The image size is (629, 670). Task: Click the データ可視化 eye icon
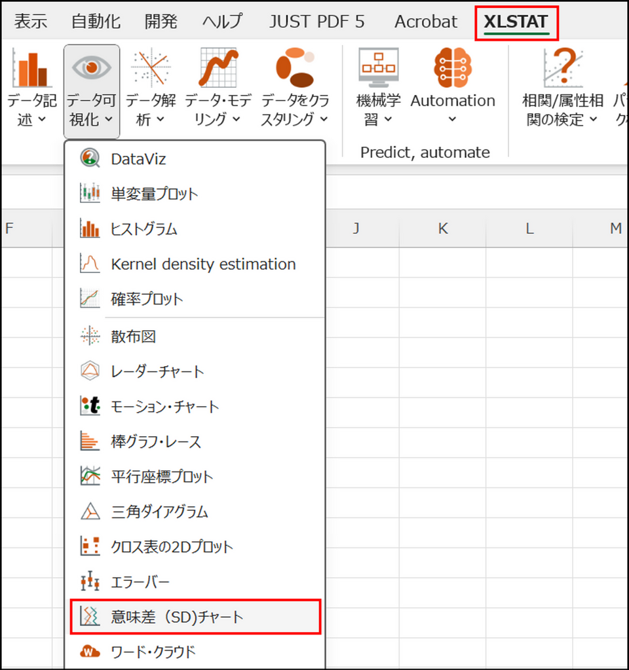pos(92,67)
